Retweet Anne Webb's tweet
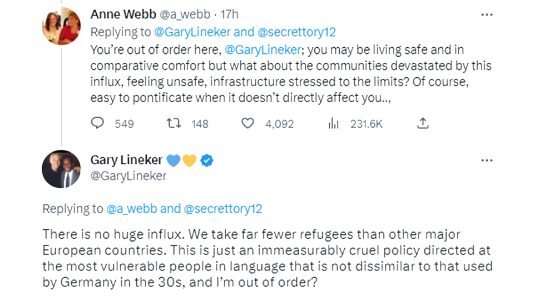Screen dimensions: 545x306 pyautogui.click(x=174, y=123)
